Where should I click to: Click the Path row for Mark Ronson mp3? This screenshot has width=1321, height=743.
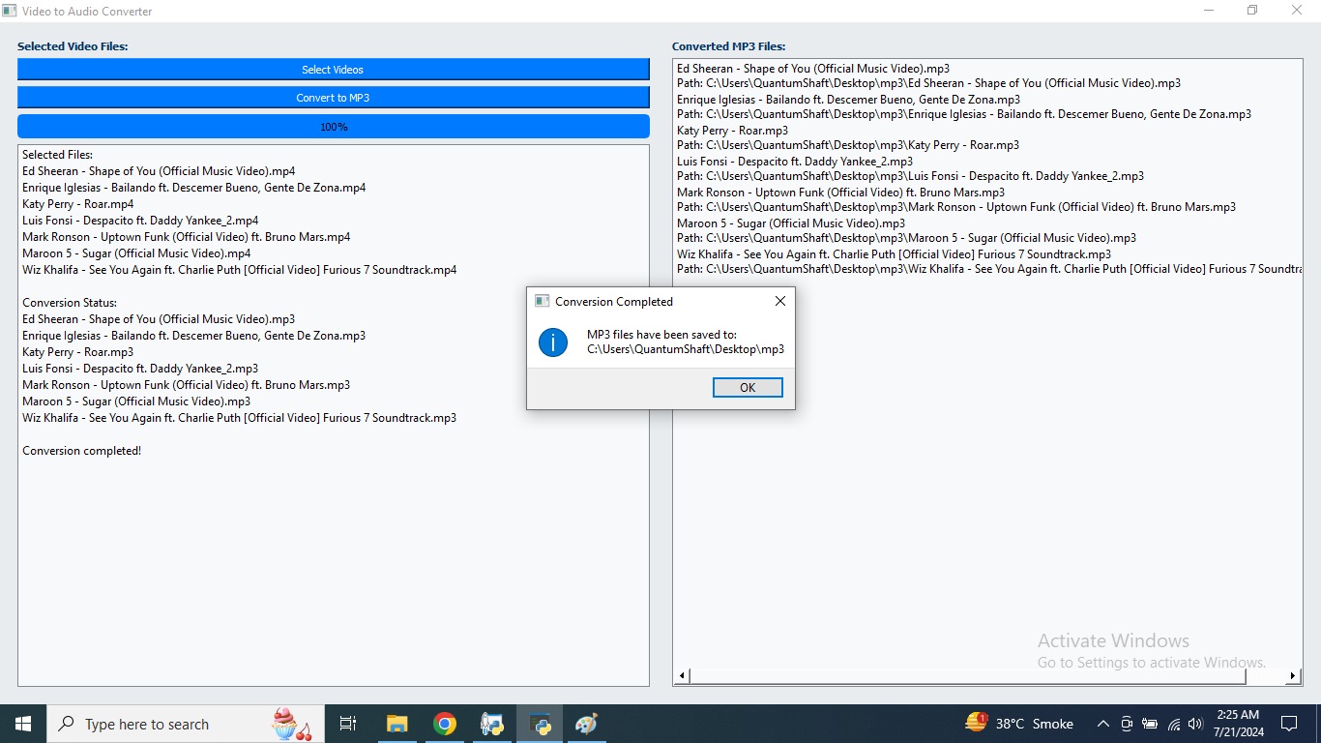[956, 207]
